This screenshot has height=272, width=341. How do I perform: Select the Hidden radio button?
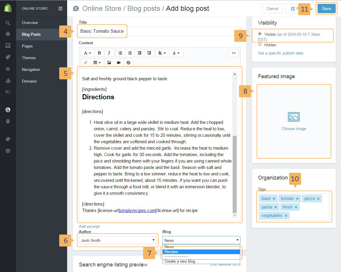pos(260,45)
